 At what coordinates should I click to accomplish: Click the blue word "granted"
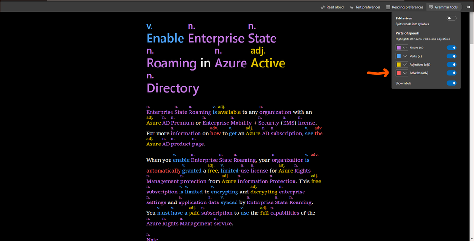pyautogui.click(x=192, y=171)
